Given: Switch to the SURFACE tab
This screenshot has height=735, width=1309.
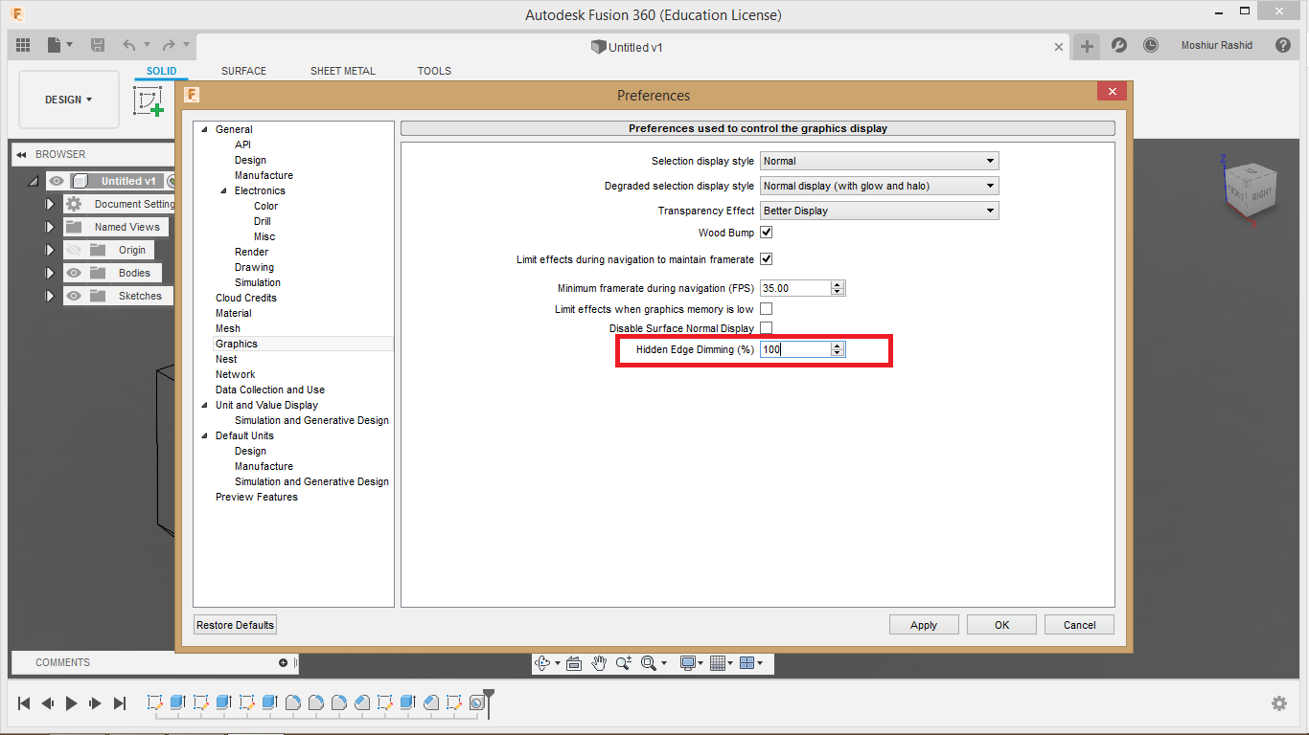Looking at the screenshot, I should click(243, 71).
